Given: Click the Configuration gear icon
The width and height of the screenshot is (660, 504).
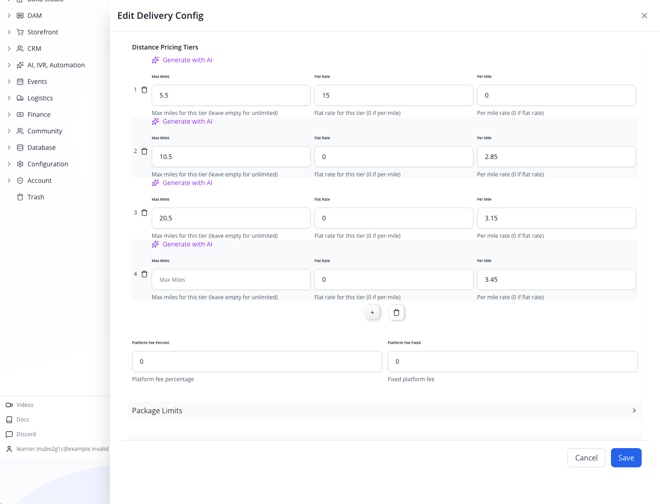Looking at the screenshot, I should [20, 164].
